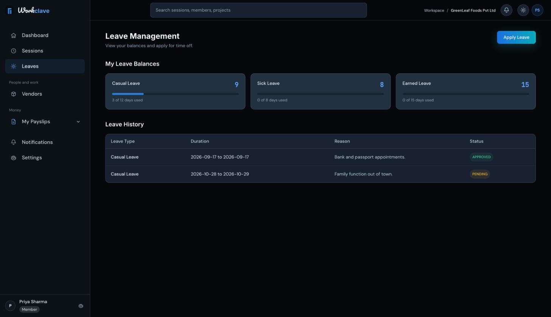The height and width of the screenshot is (317, 551).
Task: Click the "3 of 12 days used" text
Action: pos(127,100)
